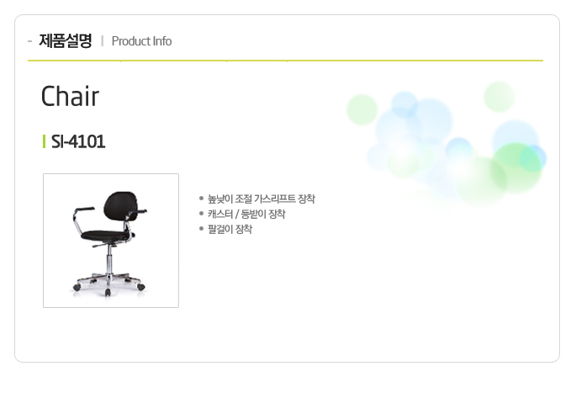
Task: Click the yellow-green divider line under the header
Action: pyautogui.click(x=285, y=61)
